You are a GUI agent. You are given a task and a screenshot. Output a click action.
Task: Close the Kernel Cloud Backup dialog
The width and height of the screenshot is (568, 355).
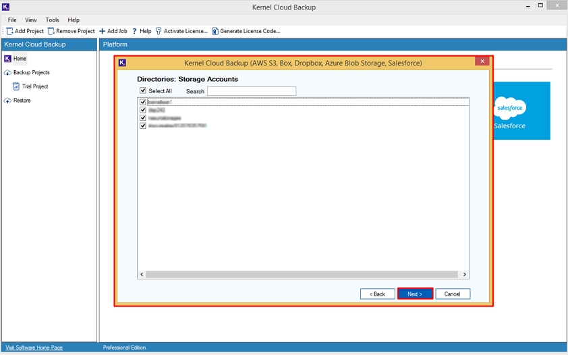(x=482, y=61)
